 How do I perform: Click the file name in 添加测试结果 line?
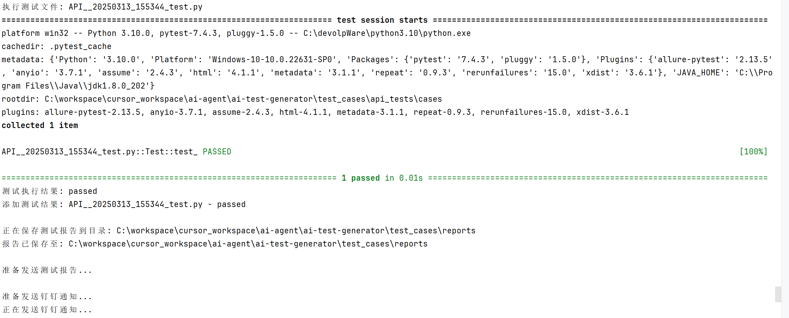click(135, 204)
